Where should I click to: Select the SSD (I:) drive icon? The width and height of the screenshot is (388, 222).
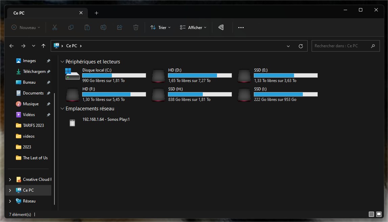click(x=244, y=94)
